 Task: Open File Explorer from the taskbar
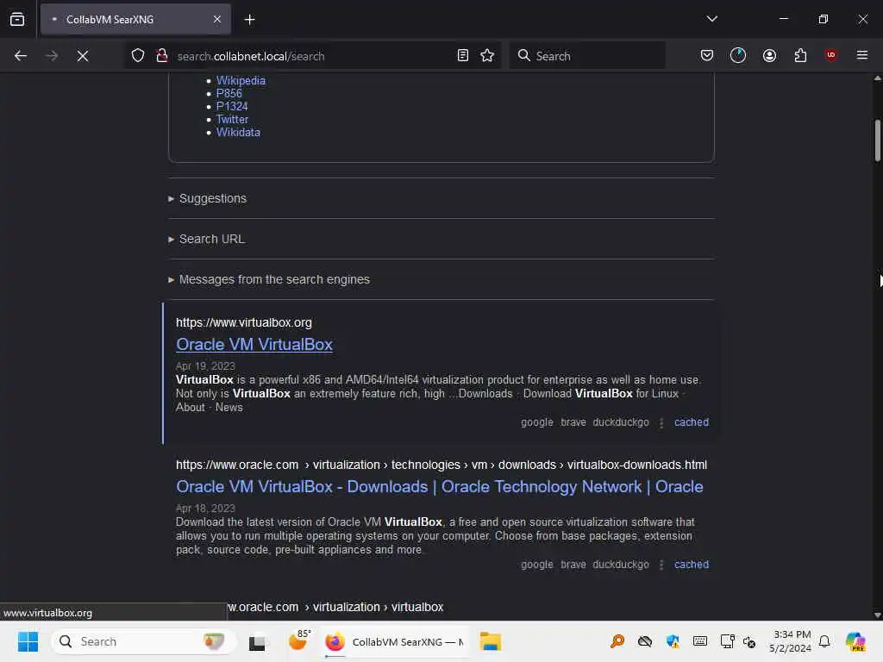tap(491, 641)
